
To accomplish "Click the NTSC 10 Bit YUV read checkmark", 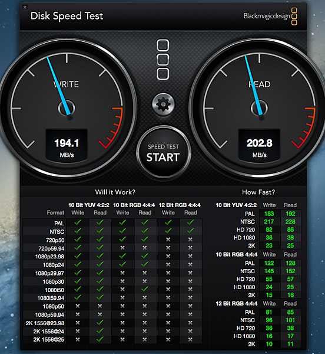I will pos(100,231).
